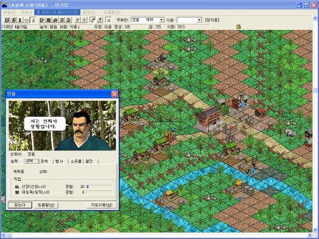The width and height of the screenshot is (319, 239).
Task: Close the 인물 dialog with its red X
Action: coord(115,94)
